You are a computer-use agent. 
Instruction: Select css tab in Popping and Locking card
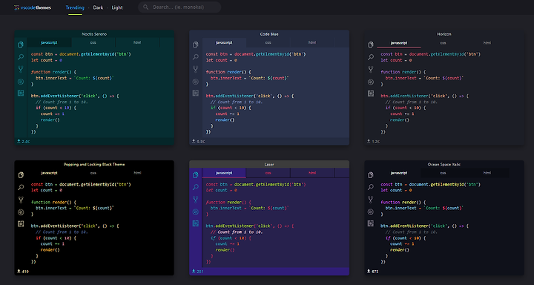93,173
